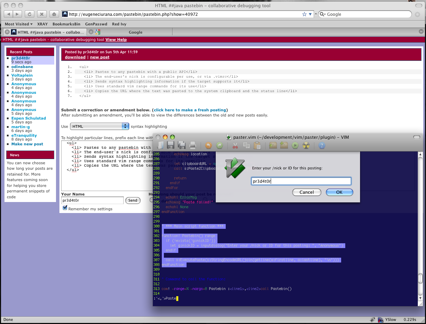Click OK in the nick dialog
The height and width of the screenshot is (324, 426).
click(x=339, y=192)
